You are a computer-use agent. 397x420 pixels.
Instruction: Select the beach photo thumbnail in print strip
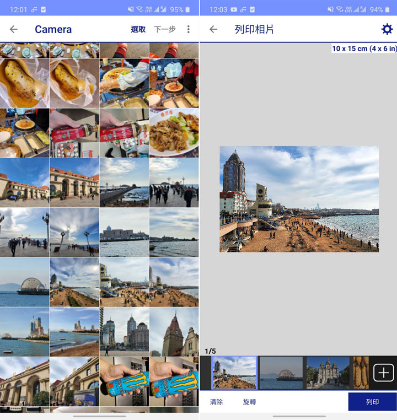click(234, 373)
